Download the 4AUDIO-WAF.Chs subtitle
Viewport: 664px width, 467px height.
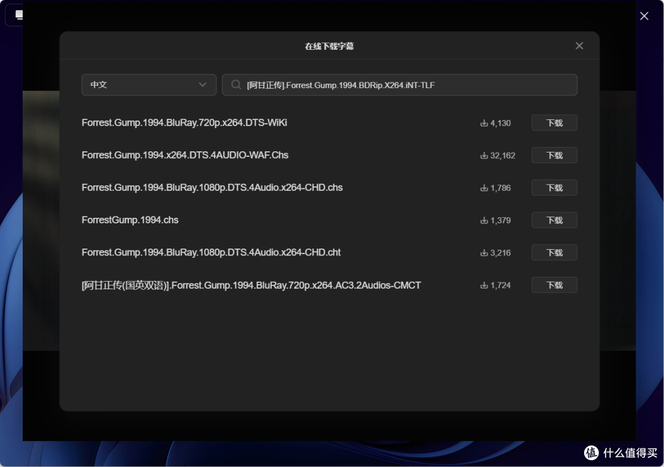tap(555, 156)
